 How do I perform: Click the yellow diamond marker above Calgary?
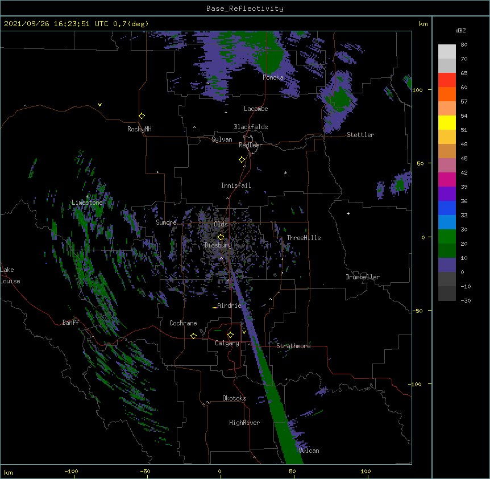[x=230, y=335]
